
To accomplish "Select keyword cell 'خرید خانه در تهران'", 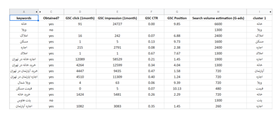I will pos(24,65).
